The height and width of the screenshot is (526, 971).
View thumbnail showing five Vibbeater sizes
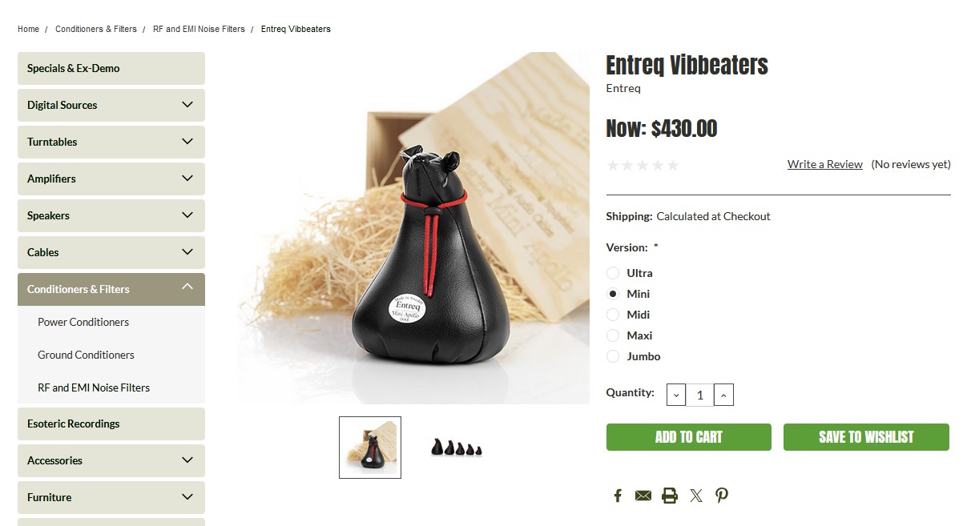tap(457, 448)
